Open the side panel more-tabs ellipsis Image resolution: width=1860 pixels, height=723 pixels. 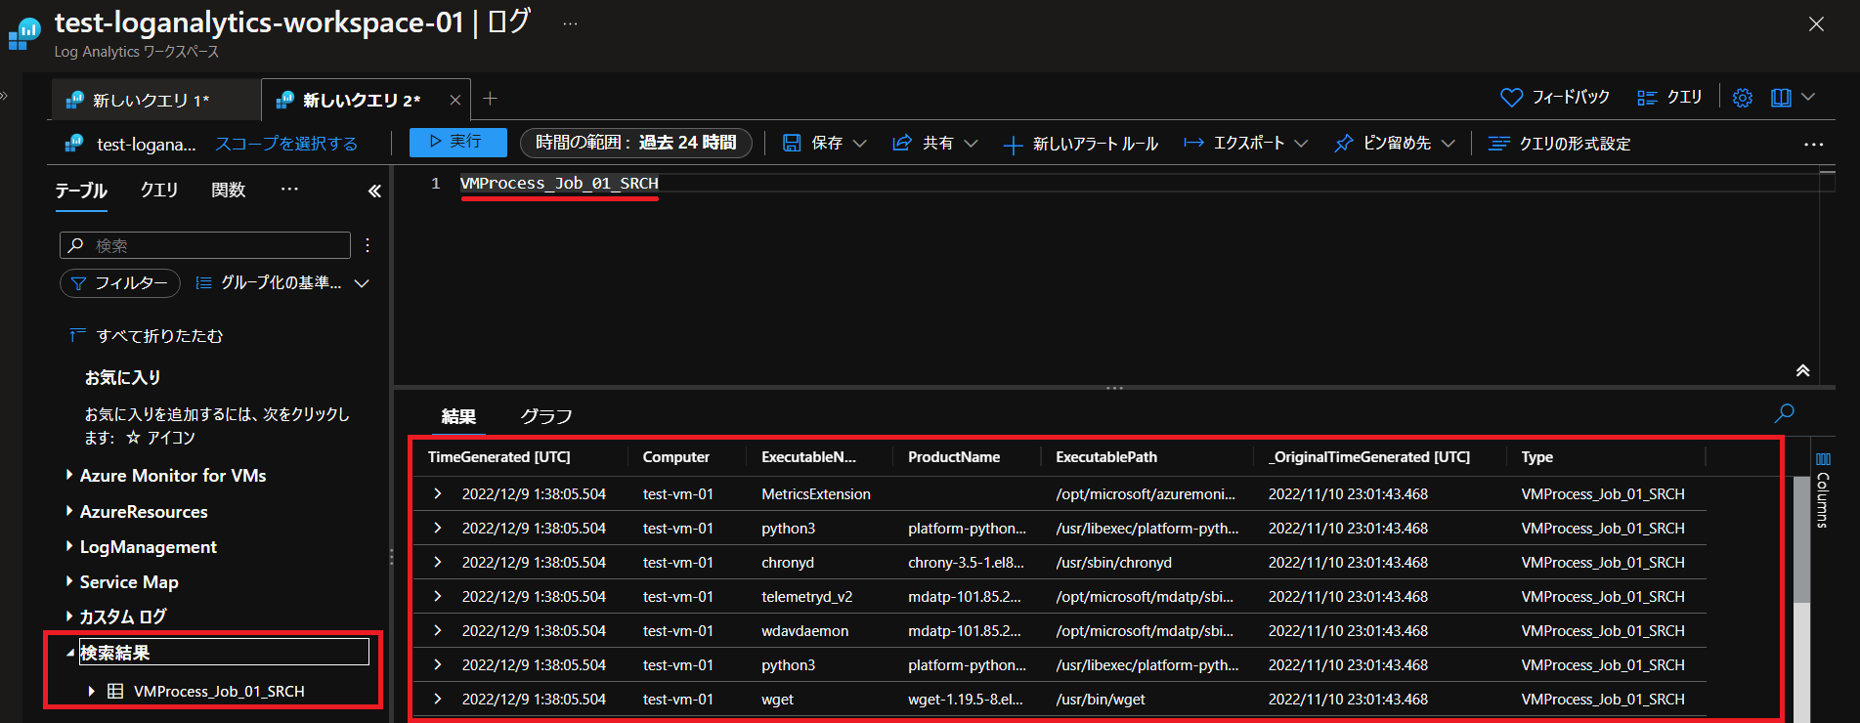point(289,190)
